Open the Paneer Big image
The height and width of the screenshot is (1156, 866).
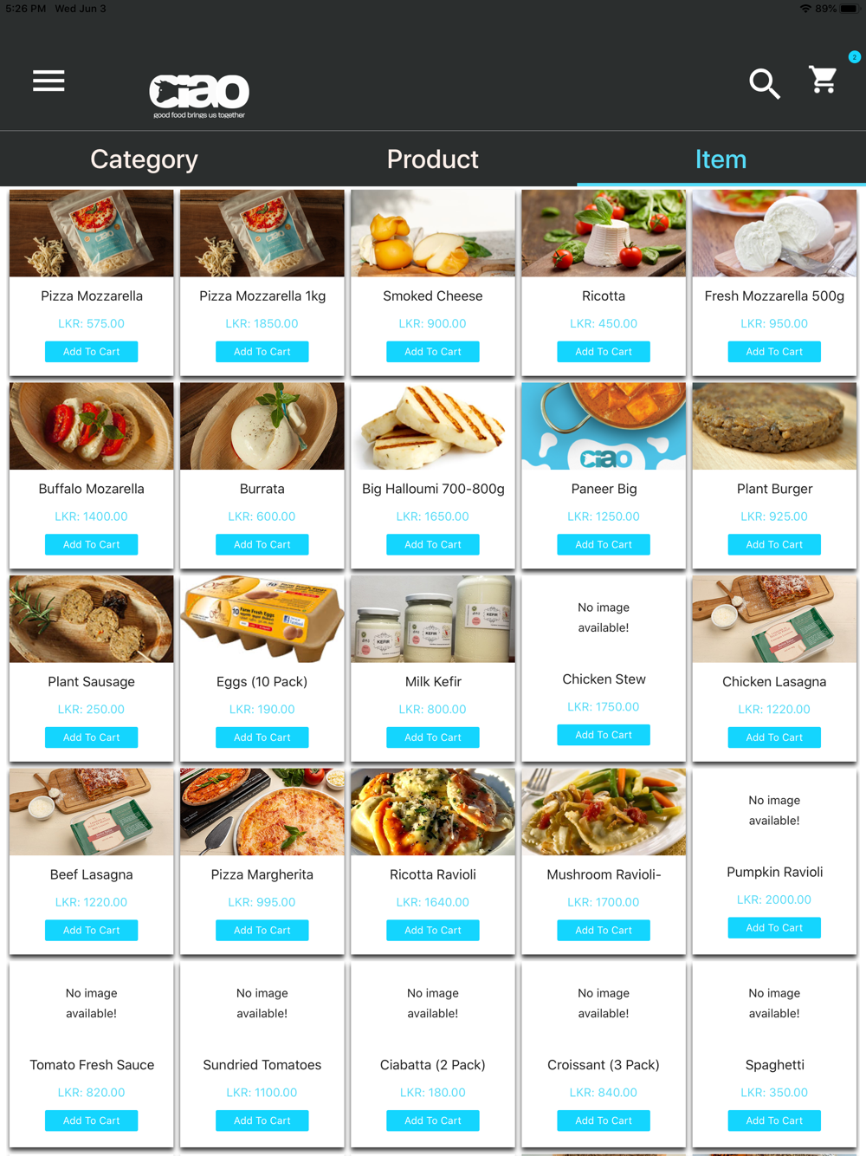pyautogui.click(x=604, y=426)
